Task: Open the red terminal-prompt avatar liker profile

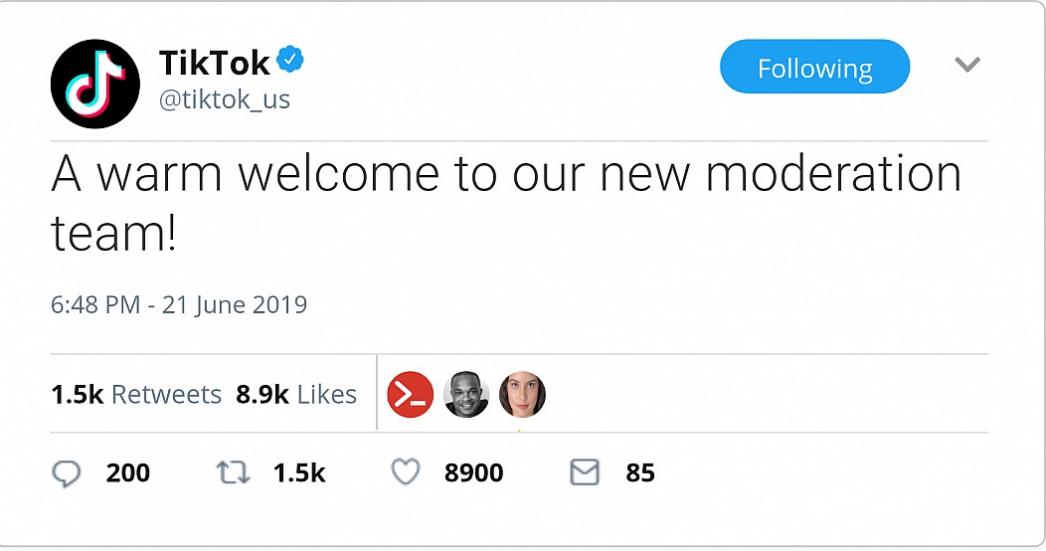Action: coord(411,394)
